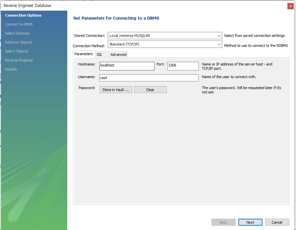The height and width of the screenshot is (230, 296).
Task: Select Results step in sidebar
Action: click(11, 69)
